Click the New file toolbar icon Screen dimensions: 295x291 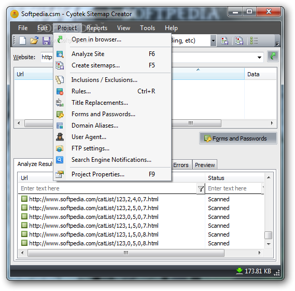point(23,40)
